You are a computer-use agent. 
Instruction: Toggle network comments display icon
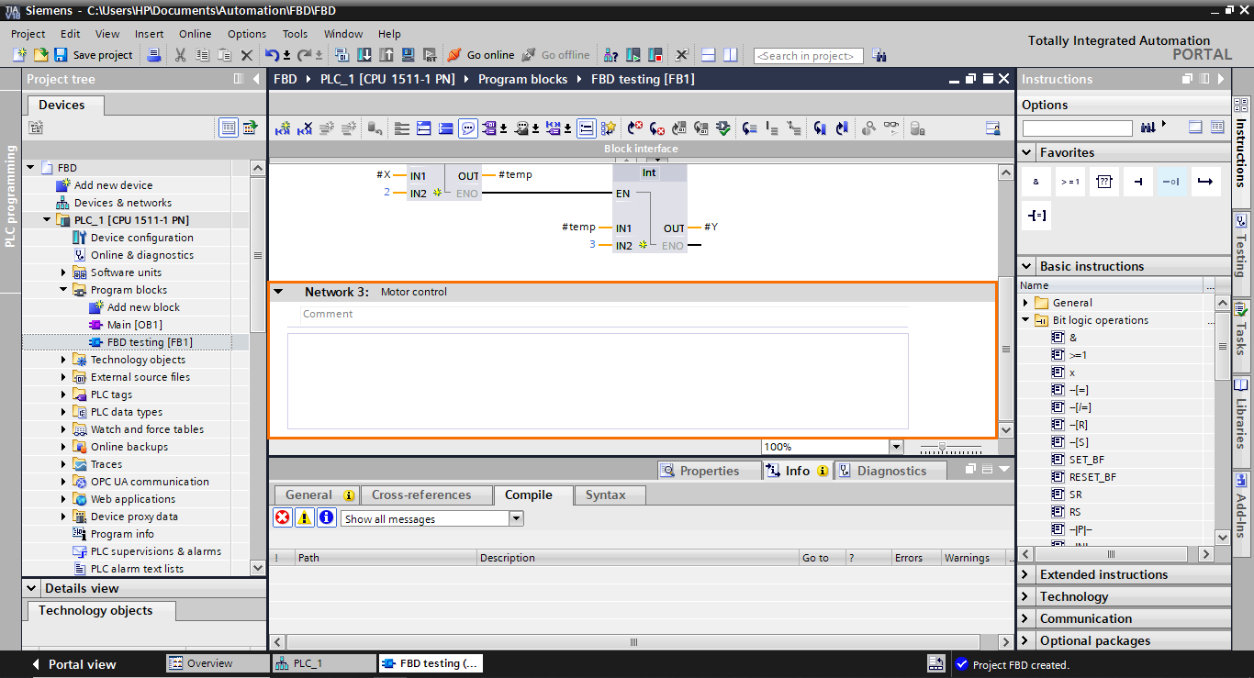tap(586, 128)
